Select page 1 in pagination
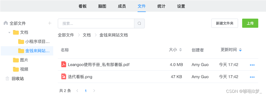The image size is (266, 96). [86, 91]
